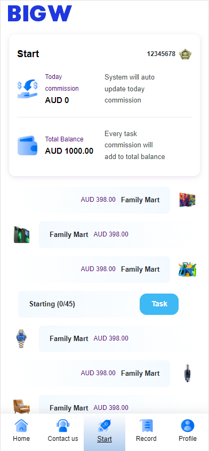
Task: Open the Record receipt icon
Action: (x=146, y=426)
